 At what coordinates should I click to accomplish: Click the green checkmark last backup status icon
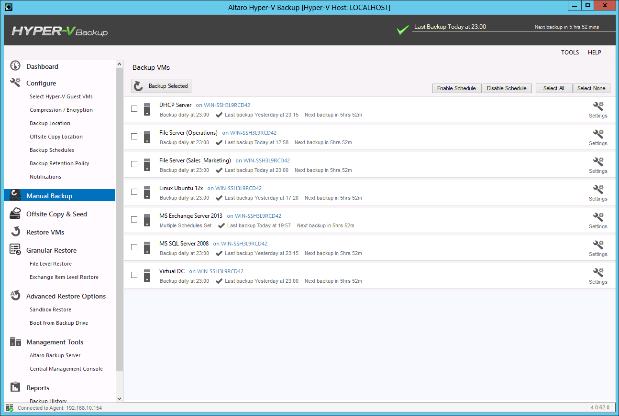(x=403, y=30)
